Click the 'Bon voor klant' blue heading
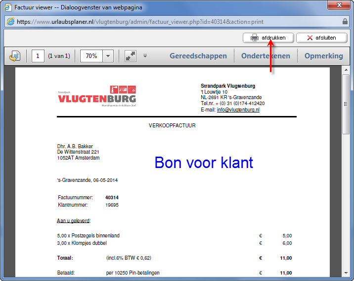Screen dimensions: 354x281 coord(204,162)
